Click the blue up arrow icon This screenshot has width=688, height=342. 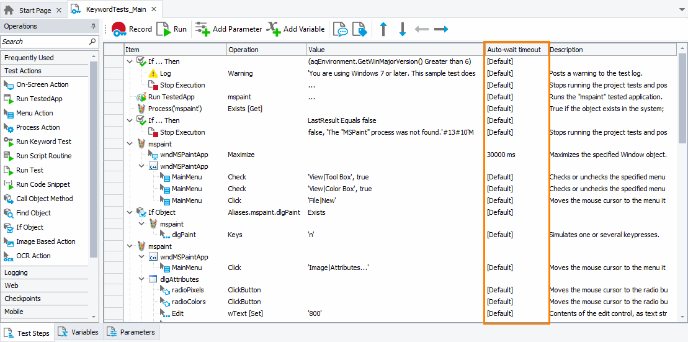383,29
